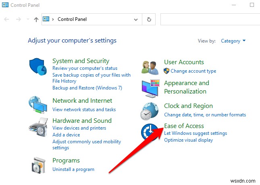This screenshot has width=260, height=185.
Task: Open Backup and Restore (Windows 7)
Action: (87, 88)
